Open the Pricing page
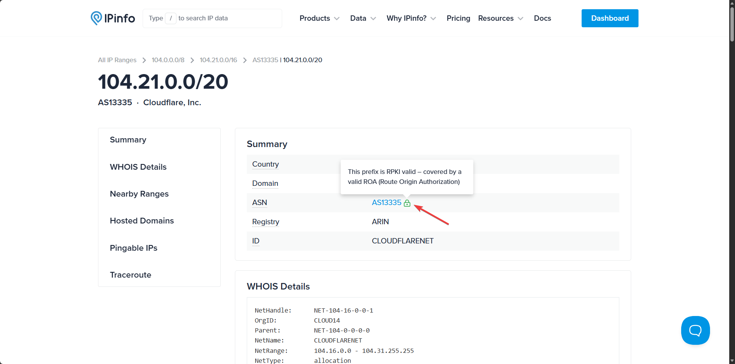 [x=458, y=18]
